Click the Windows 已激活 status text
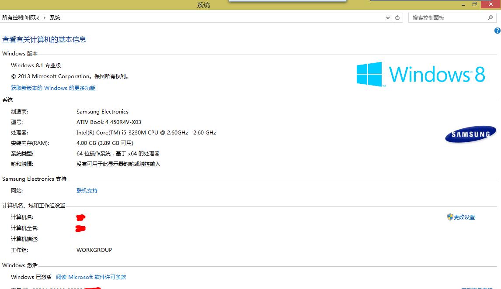The image size is (501, 289). [x=31, y=277]
